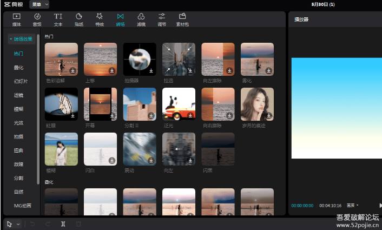Select the 叠化 category in sidebar

tap(18, 68)
